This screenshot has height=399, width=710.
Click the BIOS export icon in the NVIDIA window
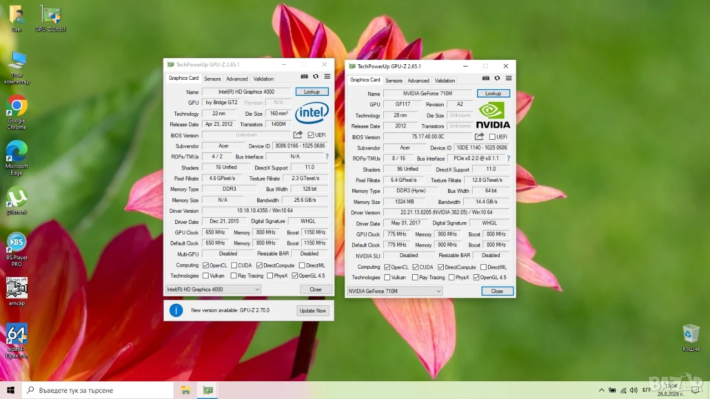tap(479, 136)
